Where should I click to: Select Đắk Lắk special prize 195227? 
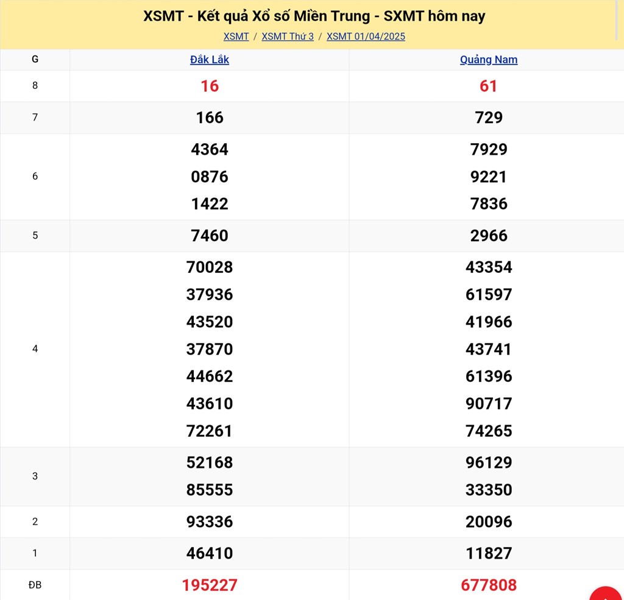coord(210,585)
